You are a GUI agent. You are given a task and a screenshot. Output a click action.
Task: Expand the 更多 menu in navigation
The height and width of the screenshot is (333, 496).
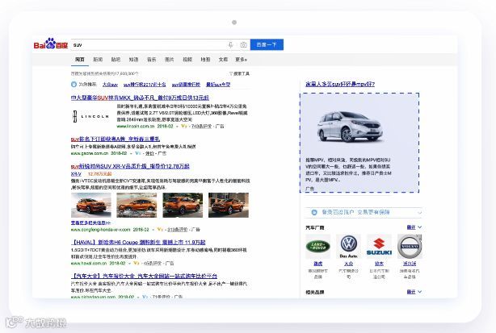click(241, 60)
